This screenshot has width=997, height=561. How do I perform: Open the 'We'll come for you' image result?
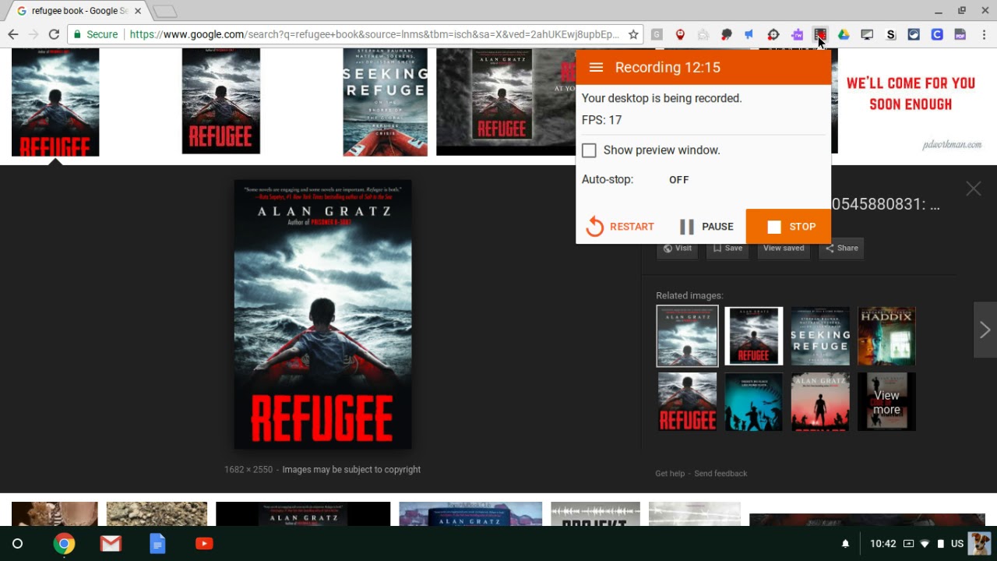point(913,101)
